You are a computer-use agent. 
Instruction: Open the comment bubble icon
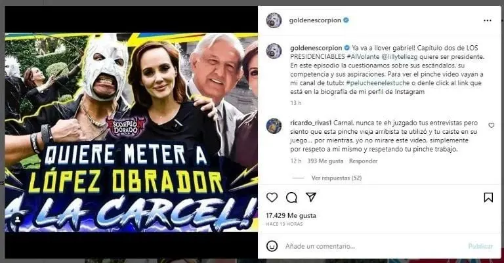tap(291, 197)
